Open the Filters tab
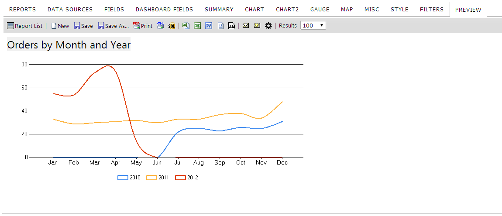 click(x=432, y=10)
